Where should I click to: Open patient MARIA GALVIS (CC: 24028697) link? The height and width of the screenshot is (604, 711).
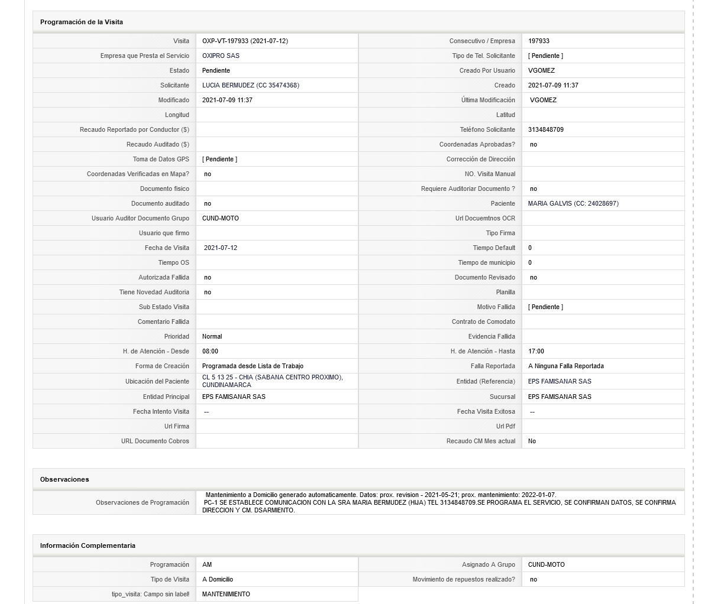(573, 203)
